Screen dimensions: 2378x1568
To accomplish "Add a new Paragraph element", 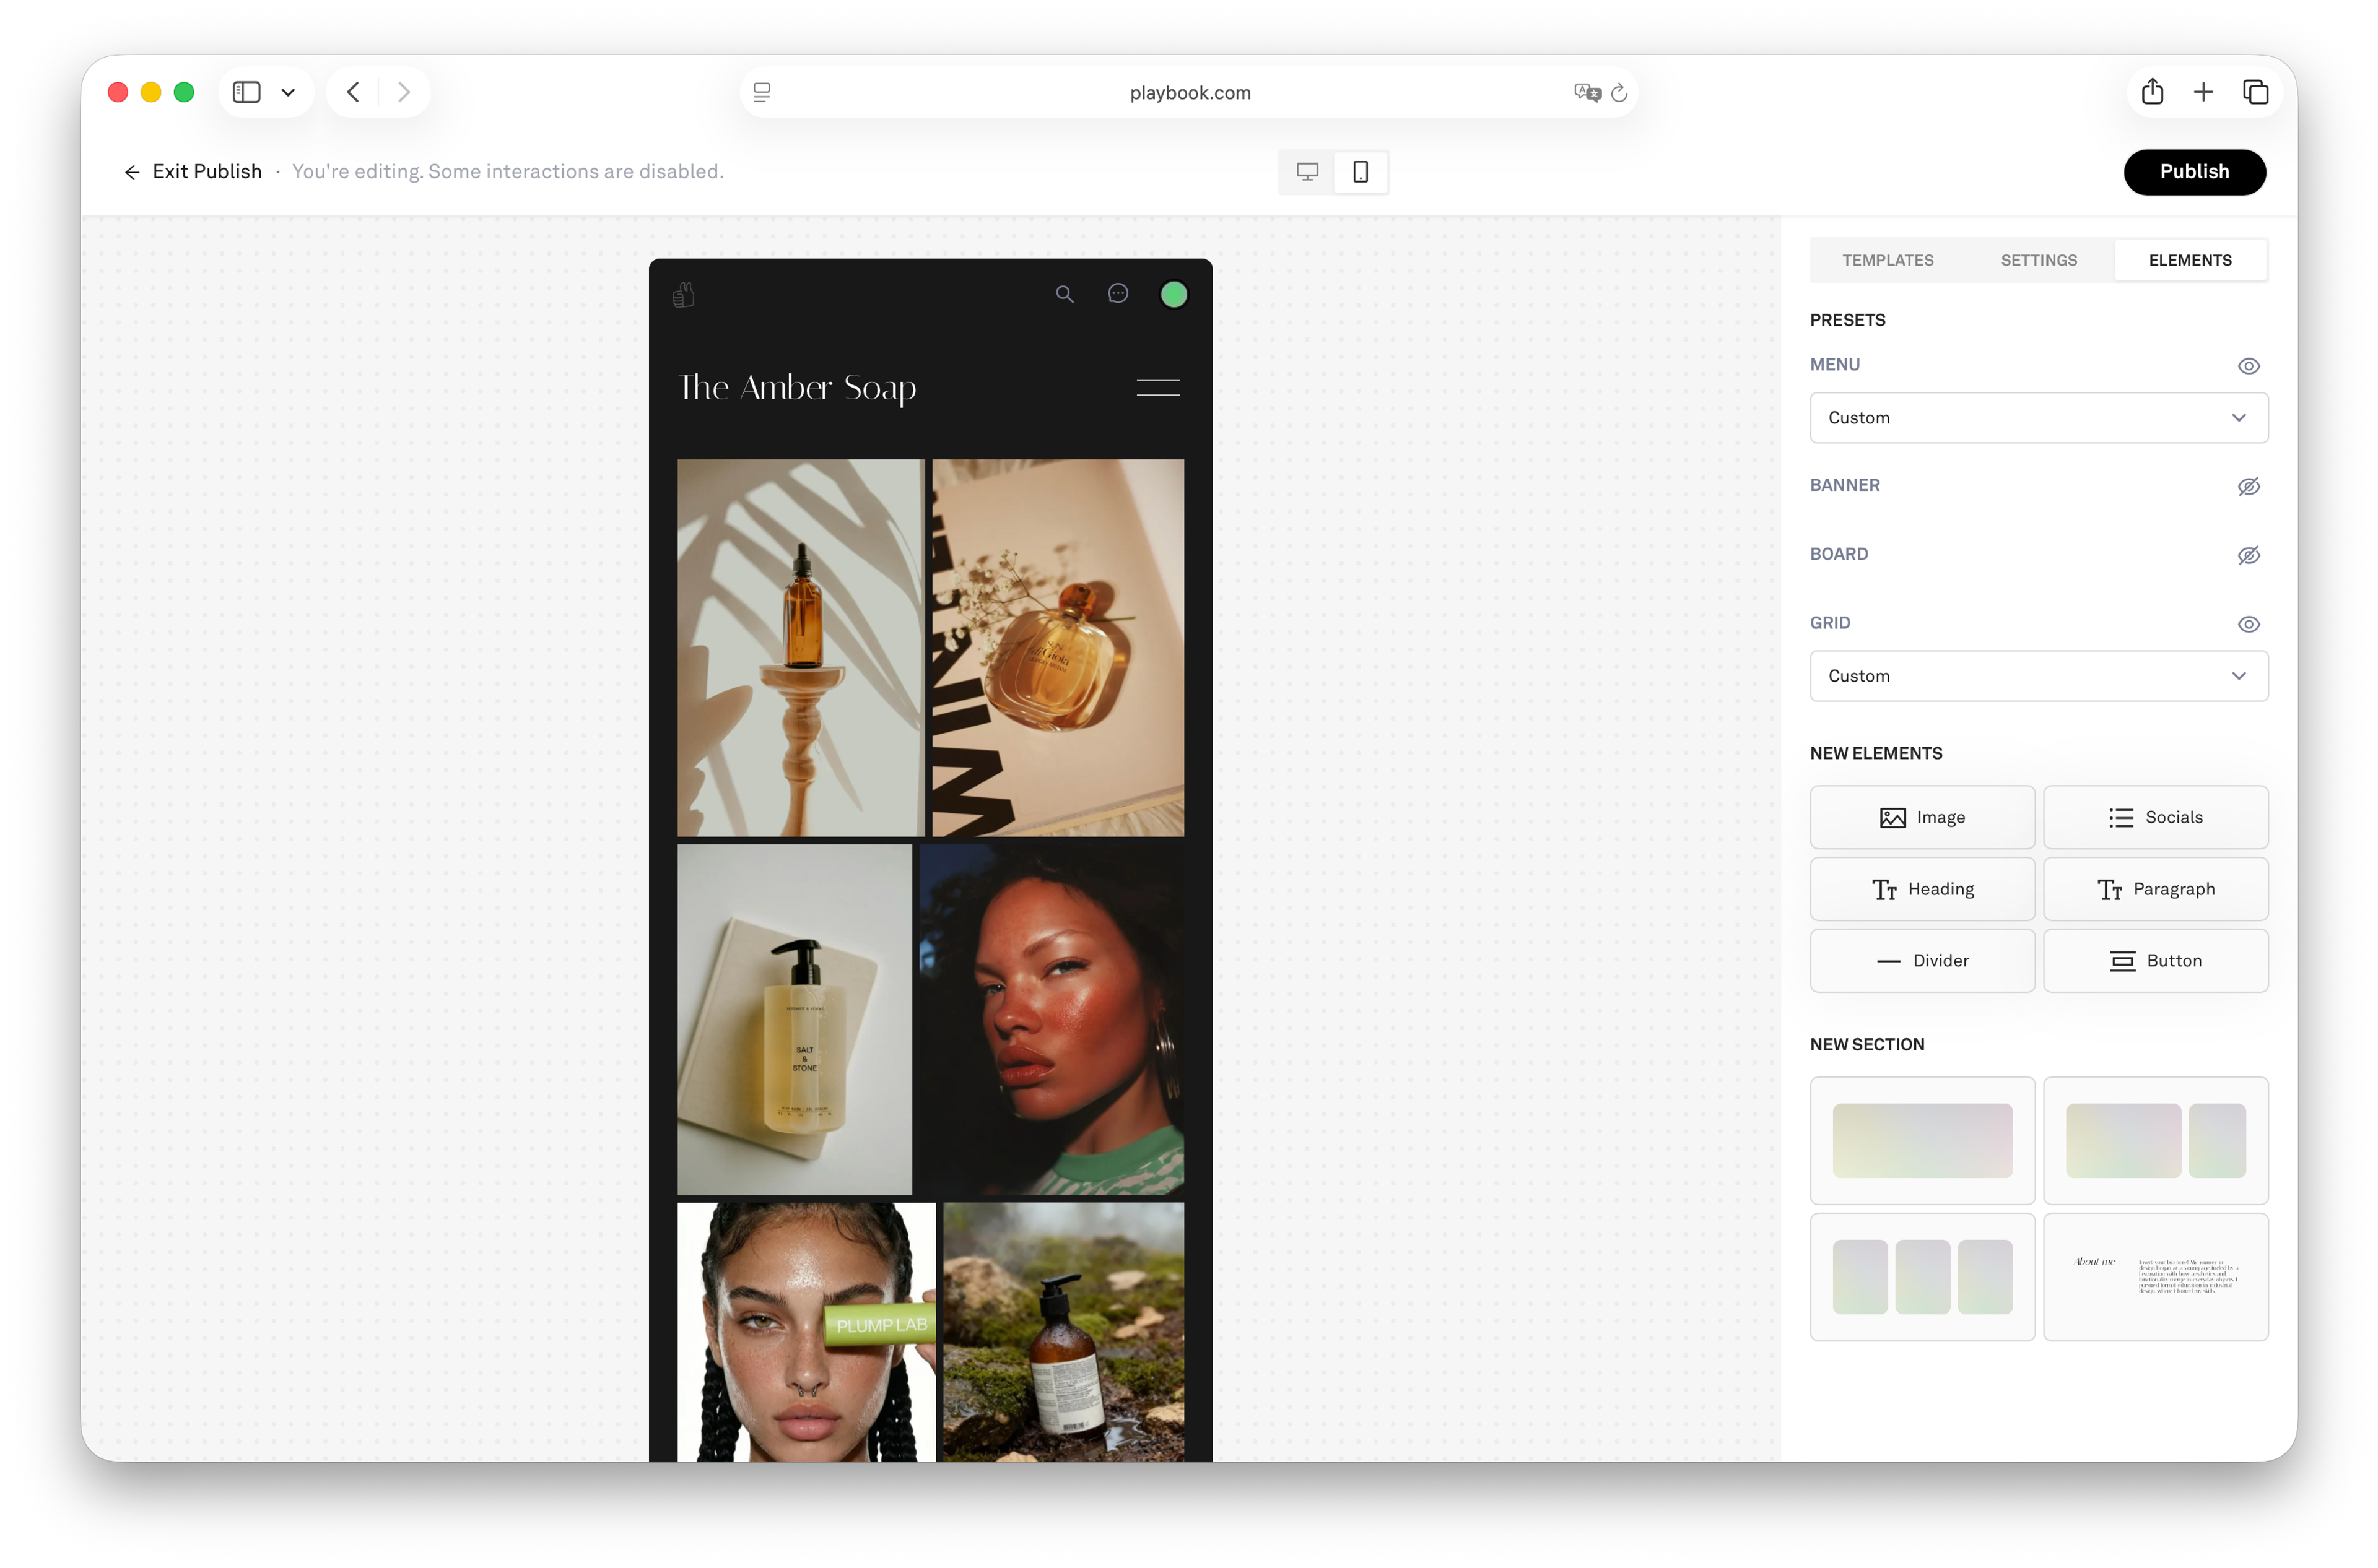I will [x=2155, y=889].
